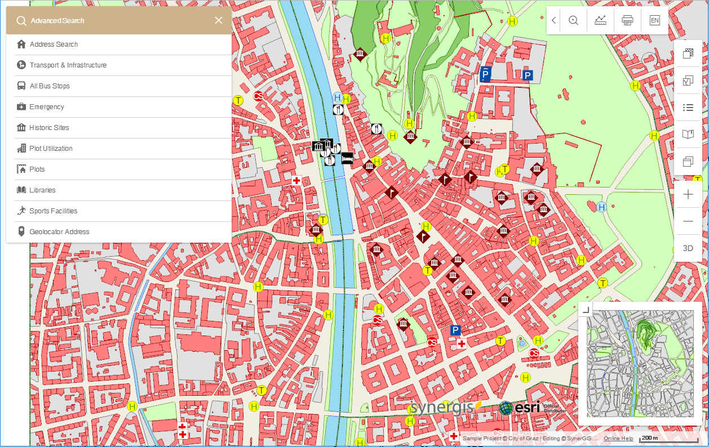Select Transport & Infrastructure search
The width and height of the screenshot is (709, 447).
point(119,65)
